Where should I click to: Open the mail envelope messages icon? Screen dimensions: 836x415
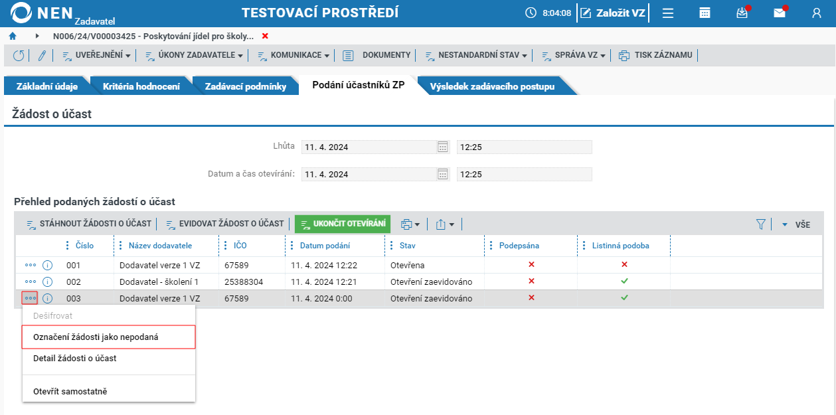coord(780,13)
